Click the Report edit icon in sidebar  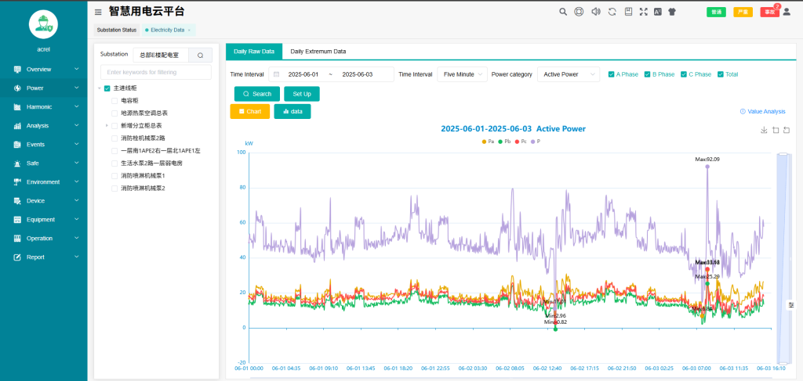point(17,257)
